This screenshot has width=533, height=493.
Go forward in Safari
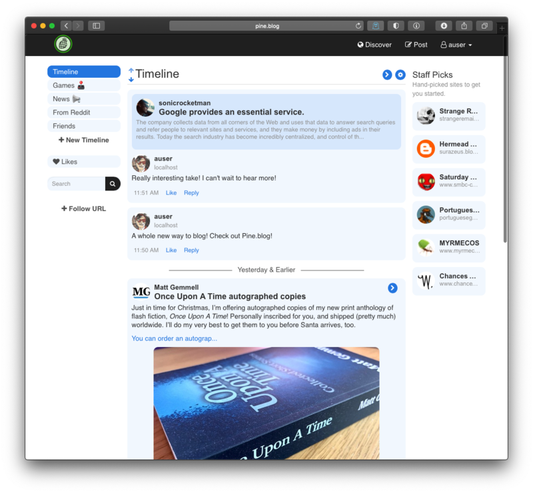tap(78, 26)
